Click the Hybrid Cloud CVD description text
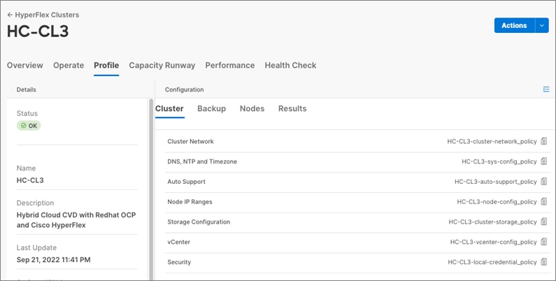 pyautogui.click(x=76, y=220)
